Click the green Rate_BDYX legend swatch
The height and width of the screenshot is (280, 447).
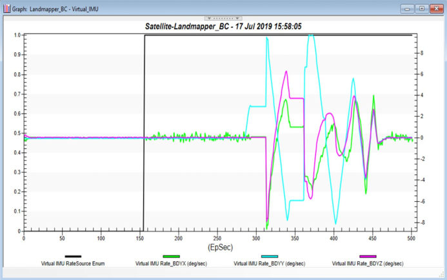click(x=171, y=257)
